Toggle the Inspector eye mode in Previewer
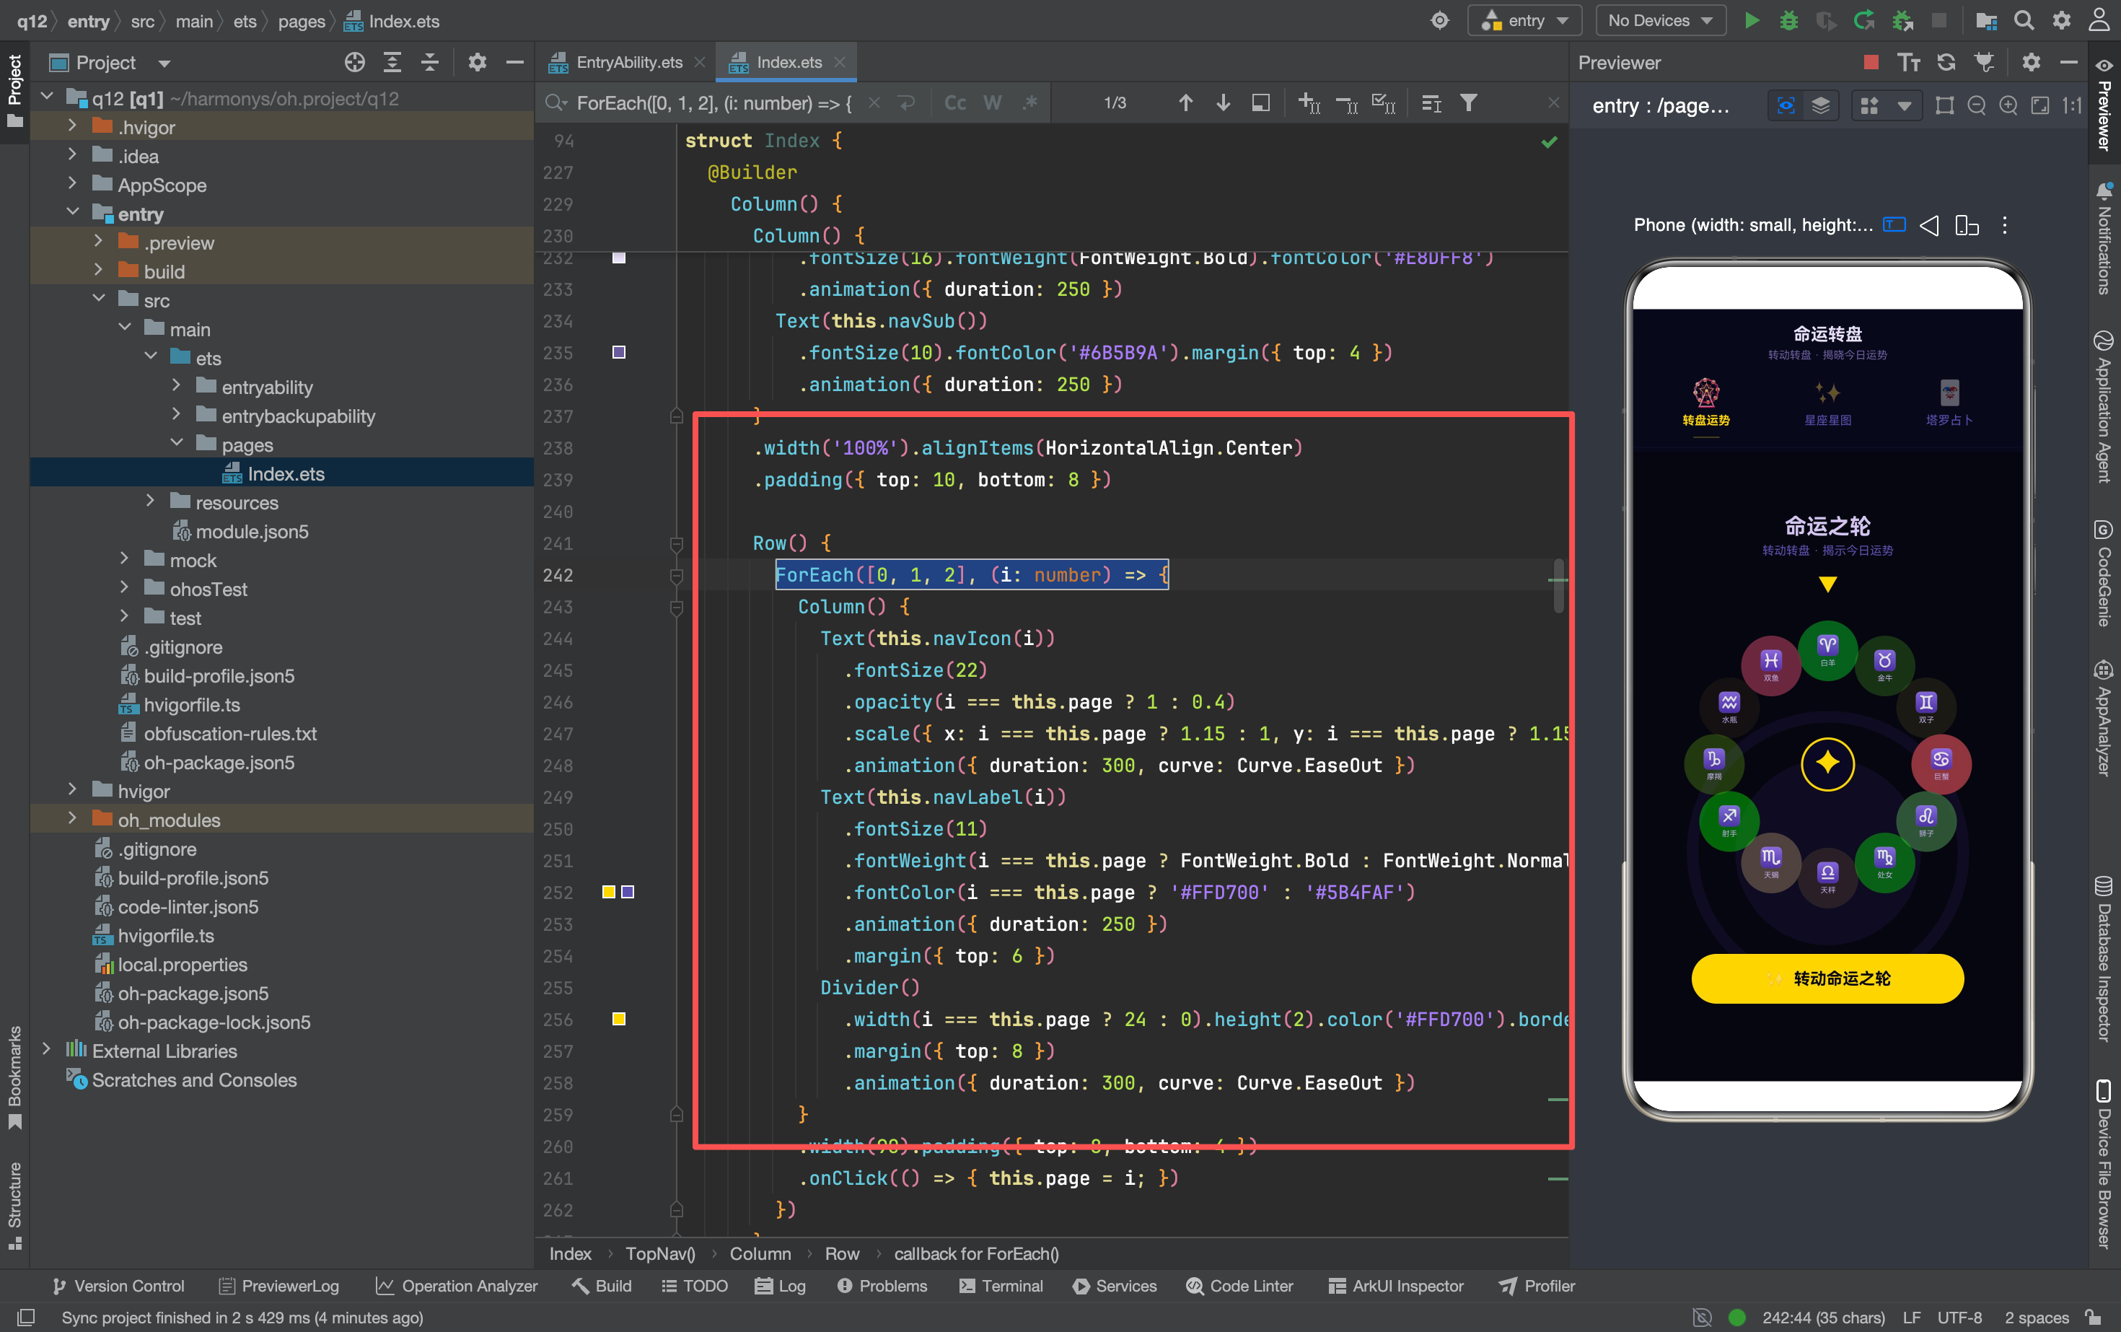The image size is (2121, 1332). click(1786, 106)
